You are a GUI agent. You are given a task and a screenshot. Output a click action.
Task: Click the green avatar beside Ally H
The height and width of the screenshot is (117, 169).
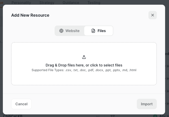[x=155, y=116]
